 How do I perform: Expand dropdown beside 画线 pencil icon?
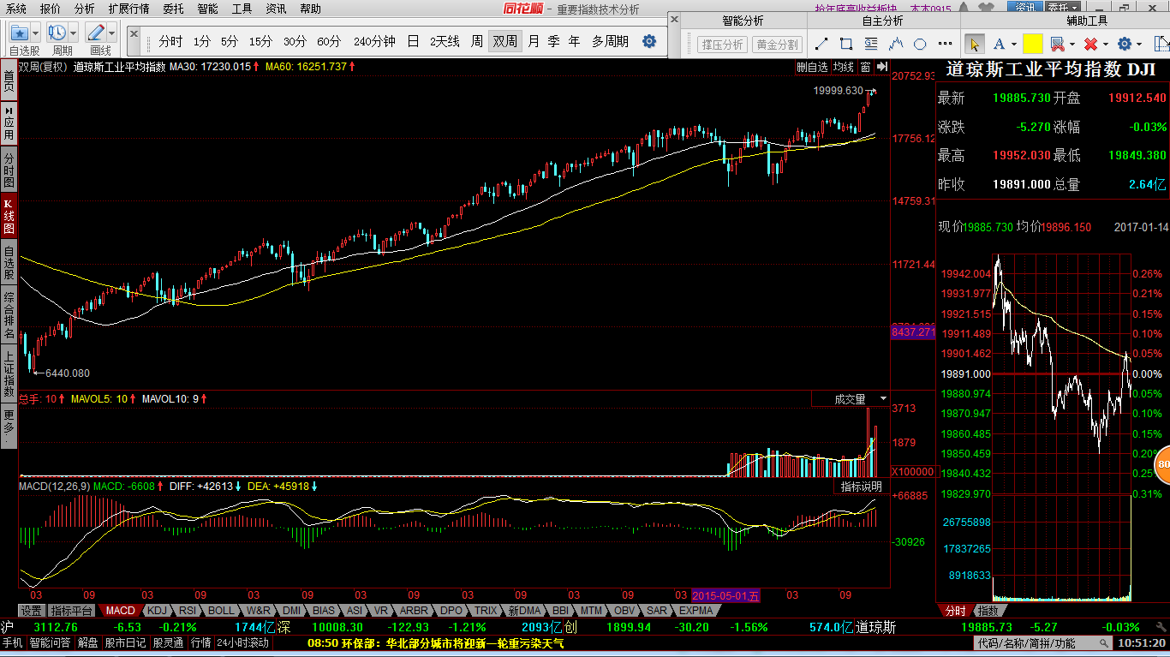point(112,33)
